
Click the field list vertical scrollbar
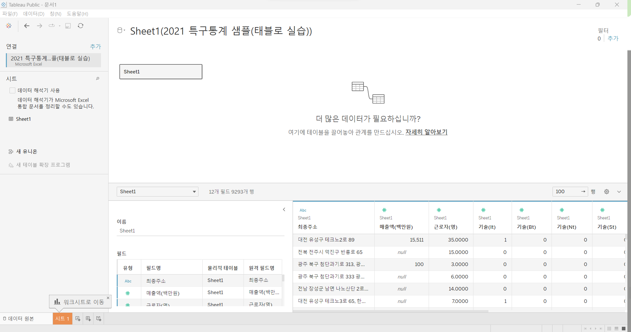(283, 278)
